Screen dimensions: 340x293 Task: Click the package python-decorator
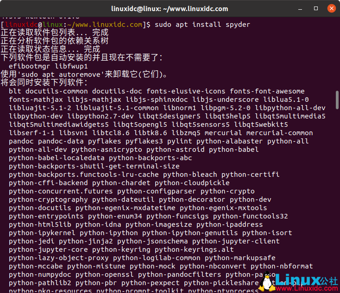pyautogui.click(x=192, y=199)
